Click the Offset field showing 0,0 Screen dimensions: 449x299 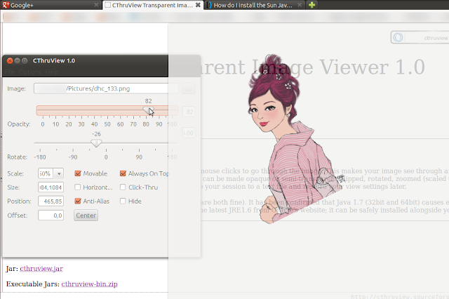point(51,215)
